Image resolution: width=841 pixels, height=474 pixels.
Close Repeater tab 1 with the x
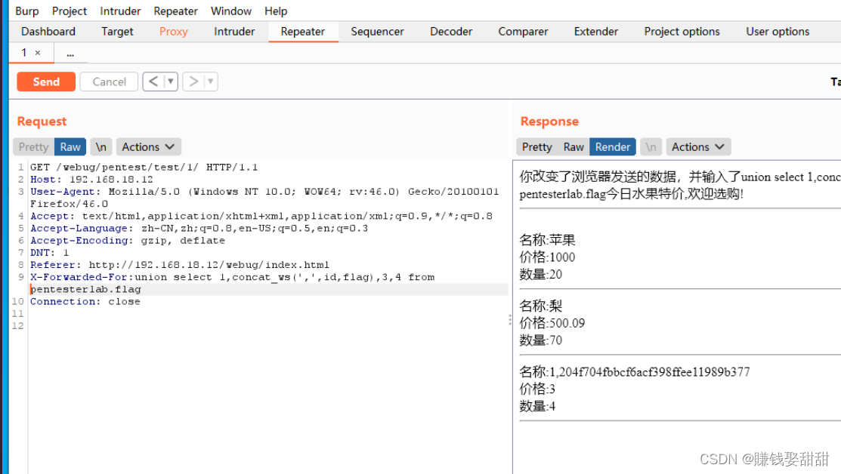(x=38, y=53)
